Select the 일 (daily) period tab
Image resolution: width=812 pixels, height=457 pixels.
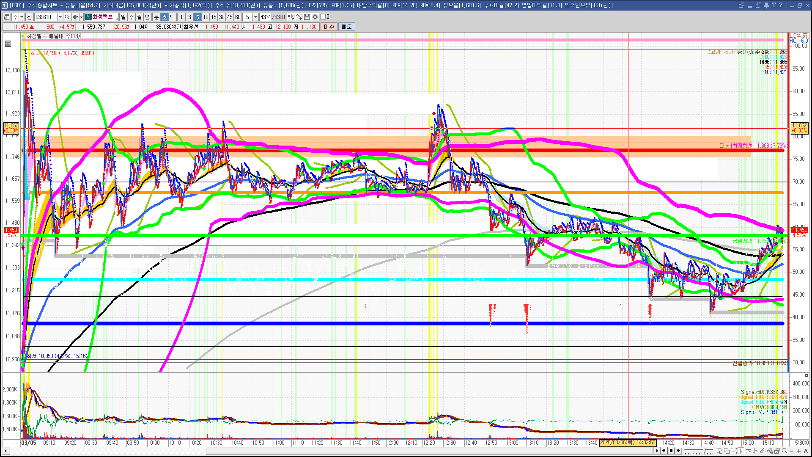123,17
